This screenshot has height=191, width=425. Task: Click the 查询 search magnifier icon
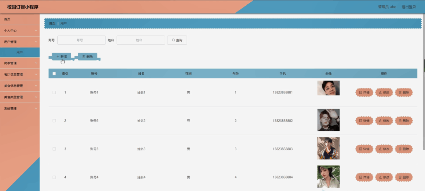pyautogui.click(x=173, y=40)
